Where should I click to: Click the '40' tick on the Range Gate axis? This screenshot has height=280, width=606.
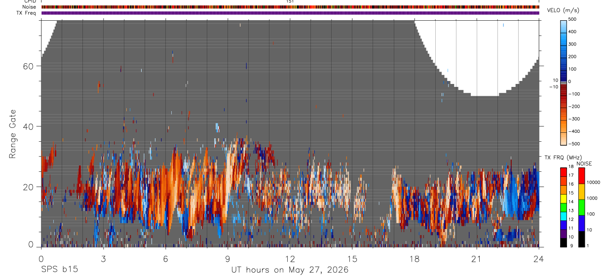pos(28,126)
